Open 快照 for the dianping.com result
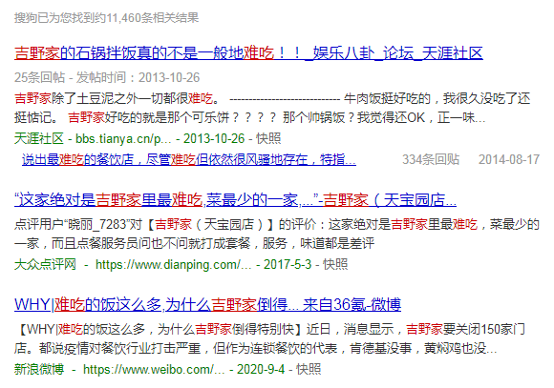This screenshot has height=388, width=554. tap(335, 264)
